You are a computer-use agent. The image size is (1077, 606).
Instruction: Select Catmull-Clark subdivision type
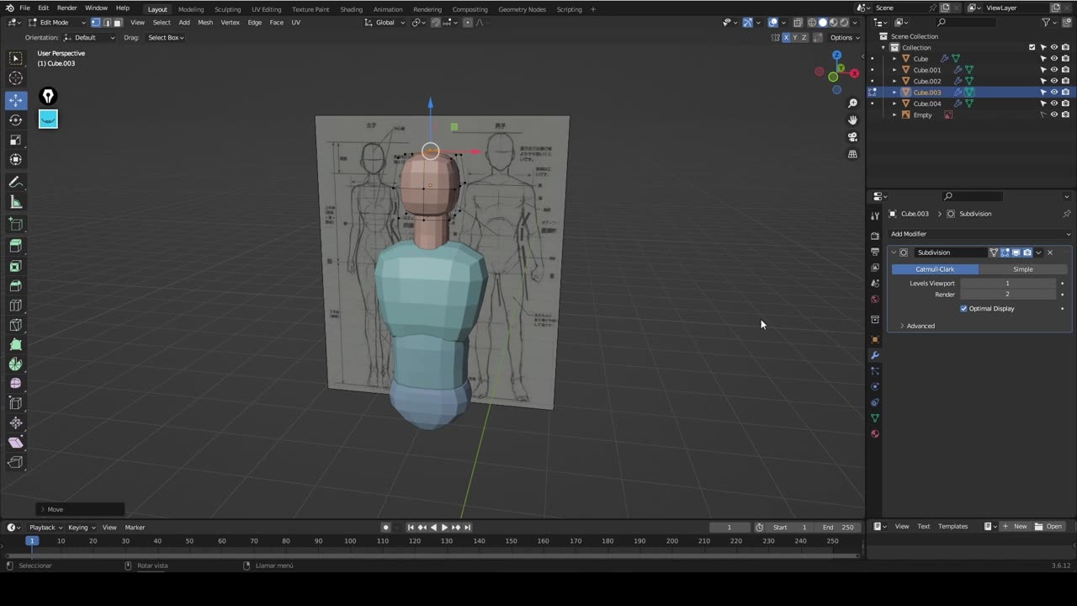935,269
